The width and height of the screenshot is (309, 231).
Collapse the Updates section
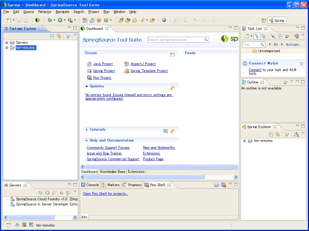tap(87, 86)
